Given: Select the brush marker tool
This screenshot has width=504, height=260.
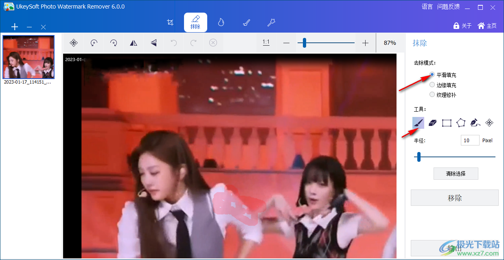Looking at the screenshot, I should pos(418,123).
